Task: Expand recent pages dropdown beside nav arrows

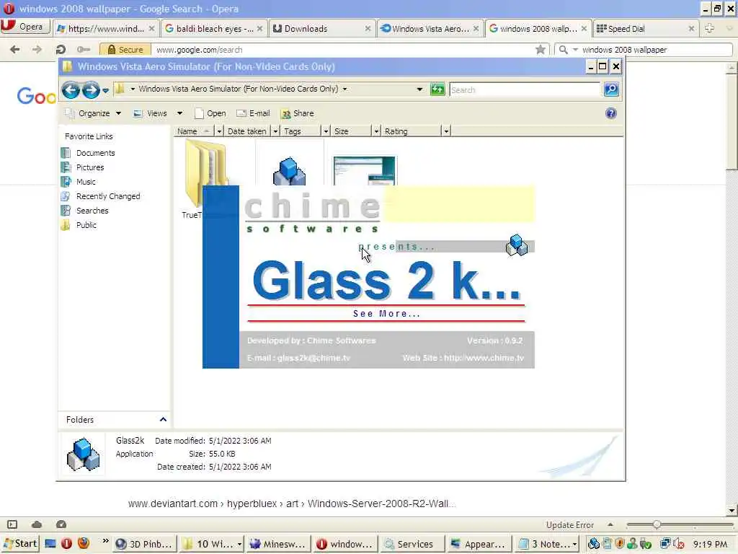Action: 105,90
